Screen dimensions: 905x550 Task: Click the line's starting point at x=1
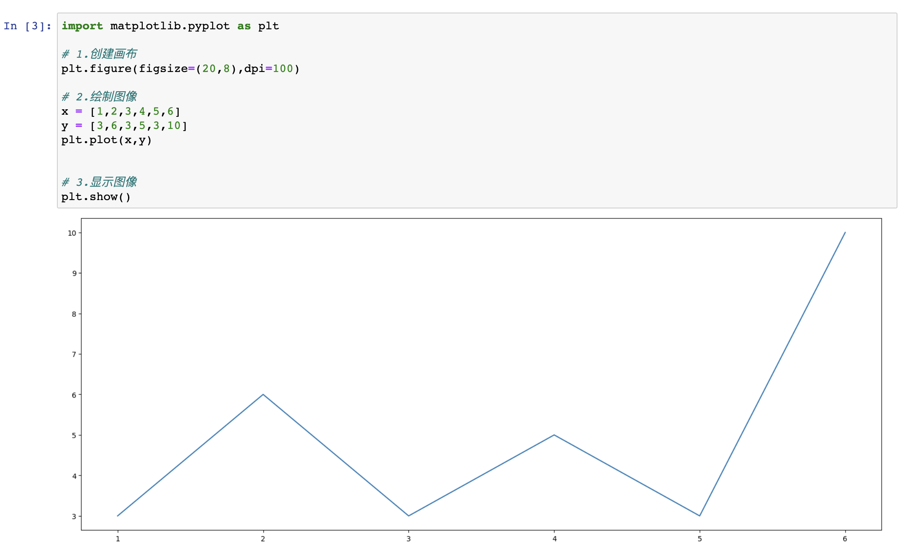coord(118,516)
